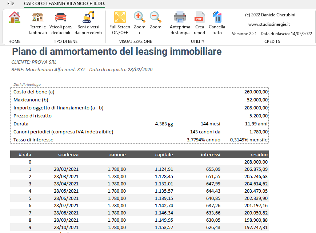This screenshot has height=233, width=316.
Task: Select residuo 205.746,63 cell
Action: pos(256,176)
